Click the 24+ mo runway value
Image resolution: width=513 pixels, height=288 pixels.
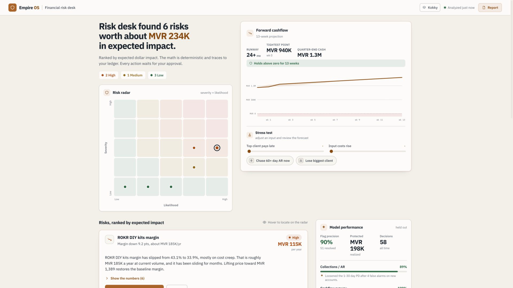(253, 55)
